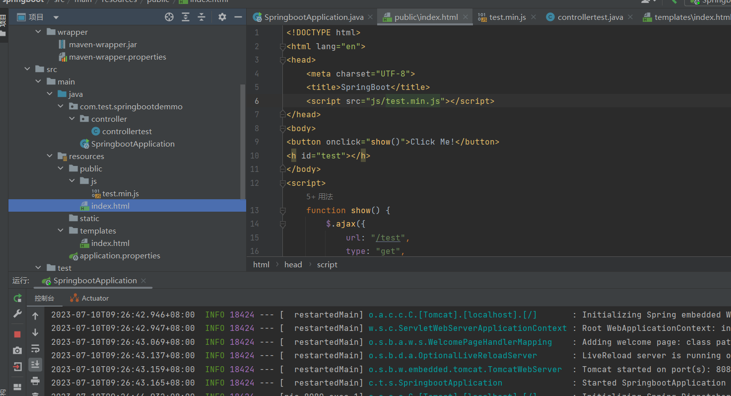Rerun SpringbootApplication with the green rerun icon

[x=17, y=298]
